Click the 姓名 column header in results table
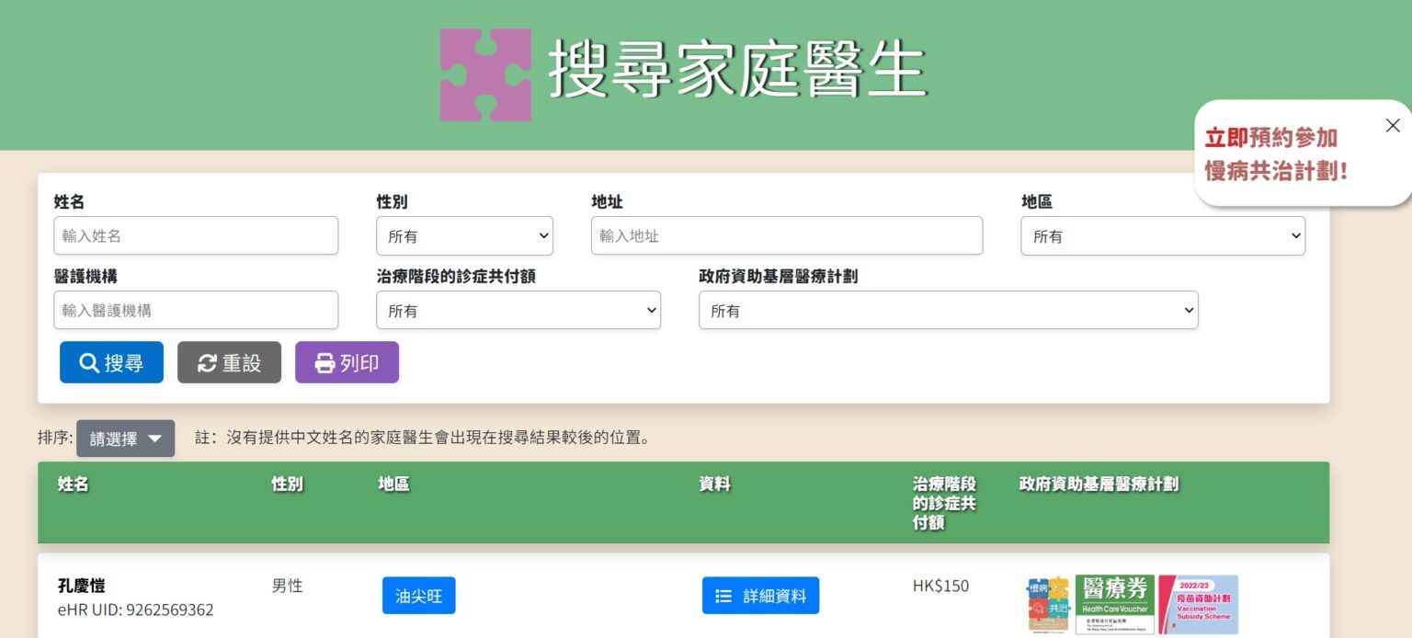This screenshot has width=1412, height=638. (x=74, y=484)
